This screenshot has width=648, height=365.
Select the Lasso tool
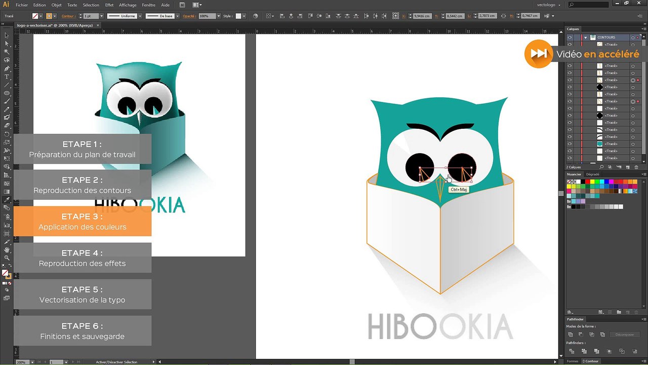pyautogui.click(x=7, y=60)
